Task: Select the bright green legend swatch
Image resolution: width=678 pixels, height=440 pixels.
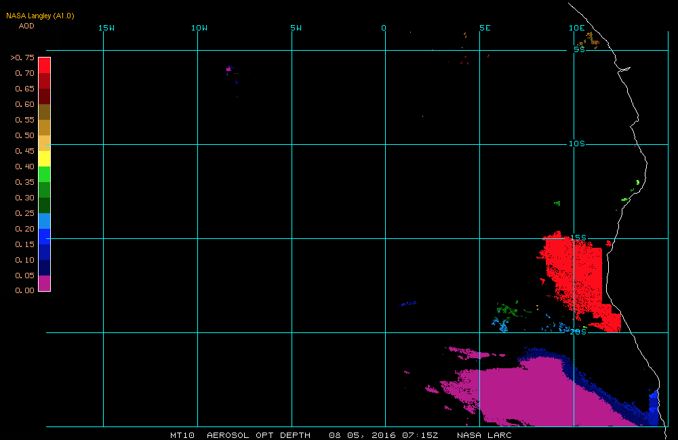Action: 45,174
